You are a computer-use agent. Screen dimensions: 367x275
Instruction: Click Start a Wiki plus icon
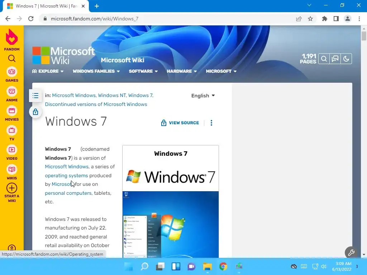12,188
